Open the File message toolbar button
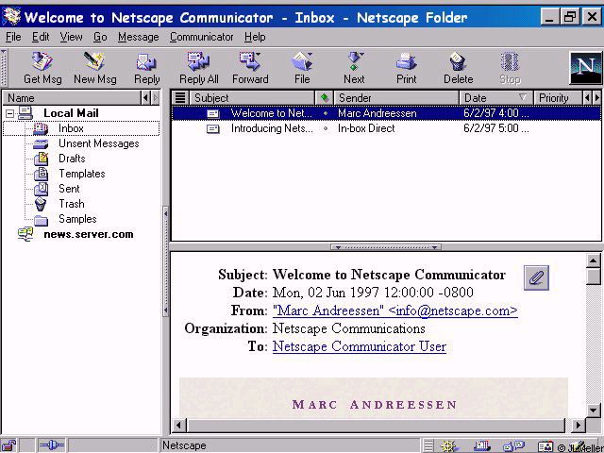Image resolution: width=604 pixels, height=453 pixels. click(302, 69)
